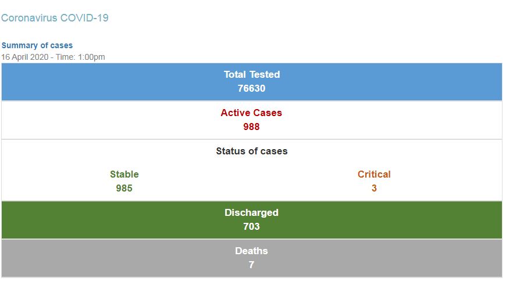Click the green Discharged banner
The width and height of the screenshot is (506, 289).
pos(252,220)
